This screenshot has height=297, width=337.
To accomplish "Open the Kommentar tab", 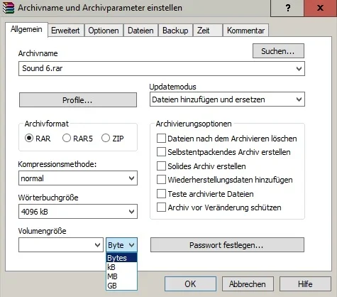I will tap(245, 31).
